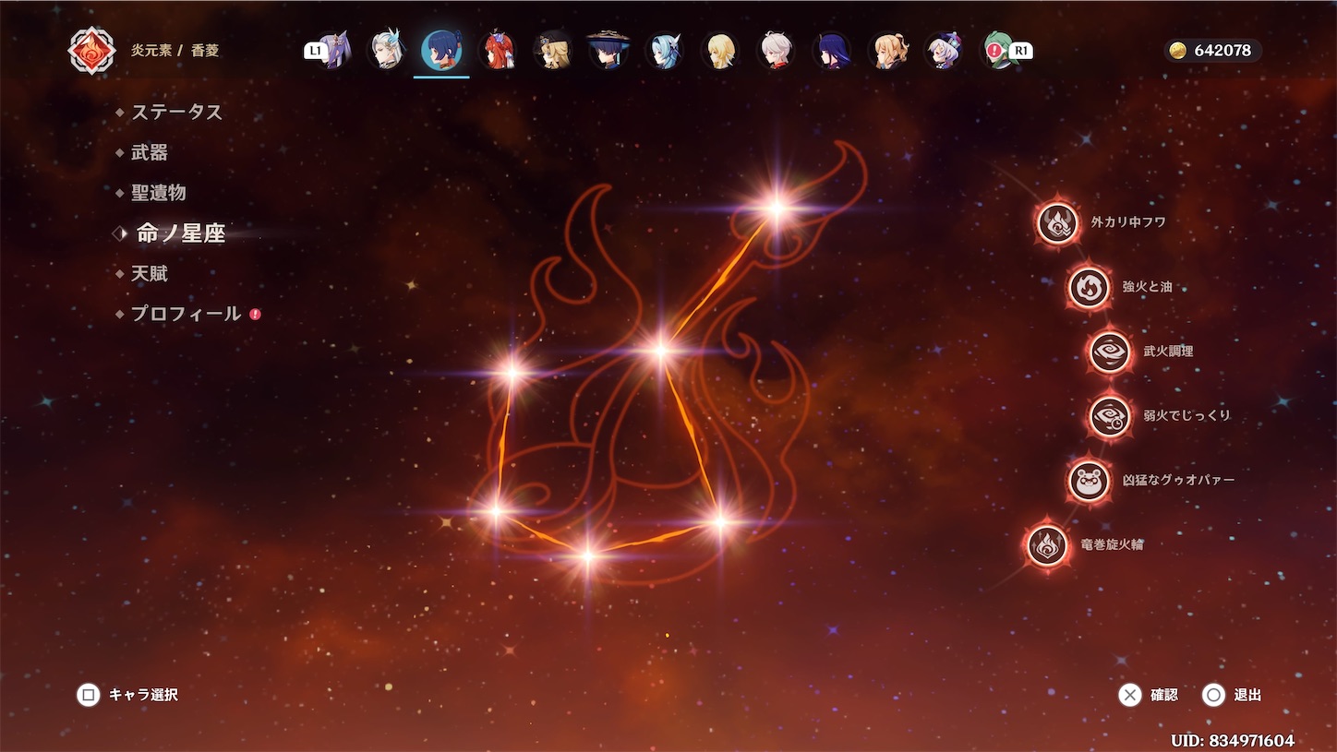Click the circle 退出 exit button
The image size is (1337, 752).
coord(1232,695)
